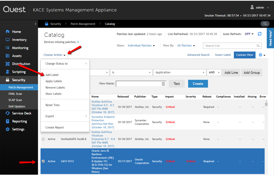Image resolution: width=274 pixels, height=175 pixels.
Task: Choose Create Report menu entry
Action: (54, 127)
